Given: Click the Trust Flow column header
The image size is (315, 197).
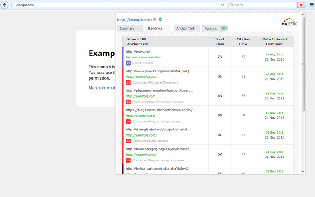Looking at the screenshot, I should click(x=220, y=41).
